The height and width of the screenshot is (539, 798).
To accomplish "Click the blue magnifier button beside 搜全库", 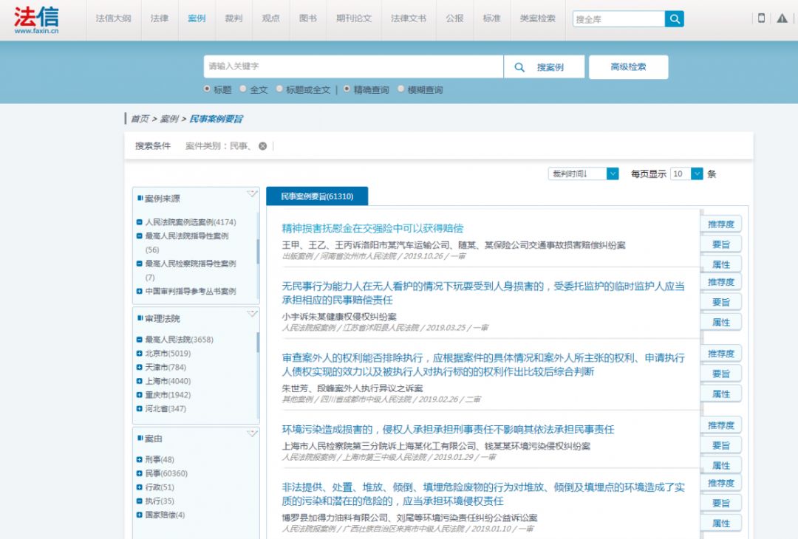I will (x=674, y=19).
